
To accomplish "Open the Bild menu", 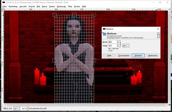I will [x=38, y=6].
